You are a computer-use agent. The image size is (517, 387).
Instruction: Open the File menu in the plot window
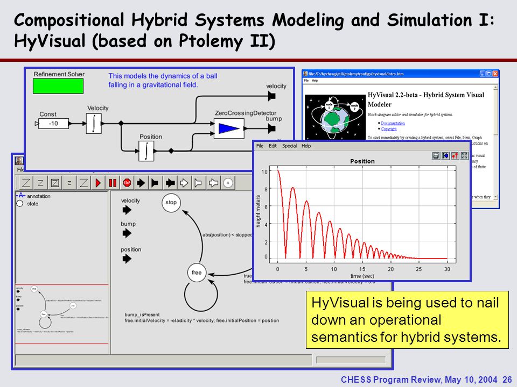pos(260,146)
